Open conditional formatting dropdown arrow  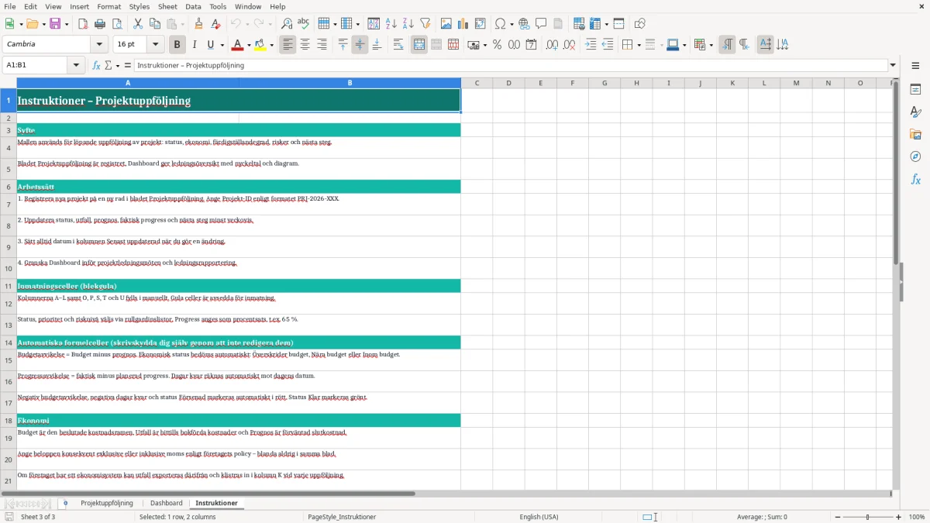click(711, 45)
